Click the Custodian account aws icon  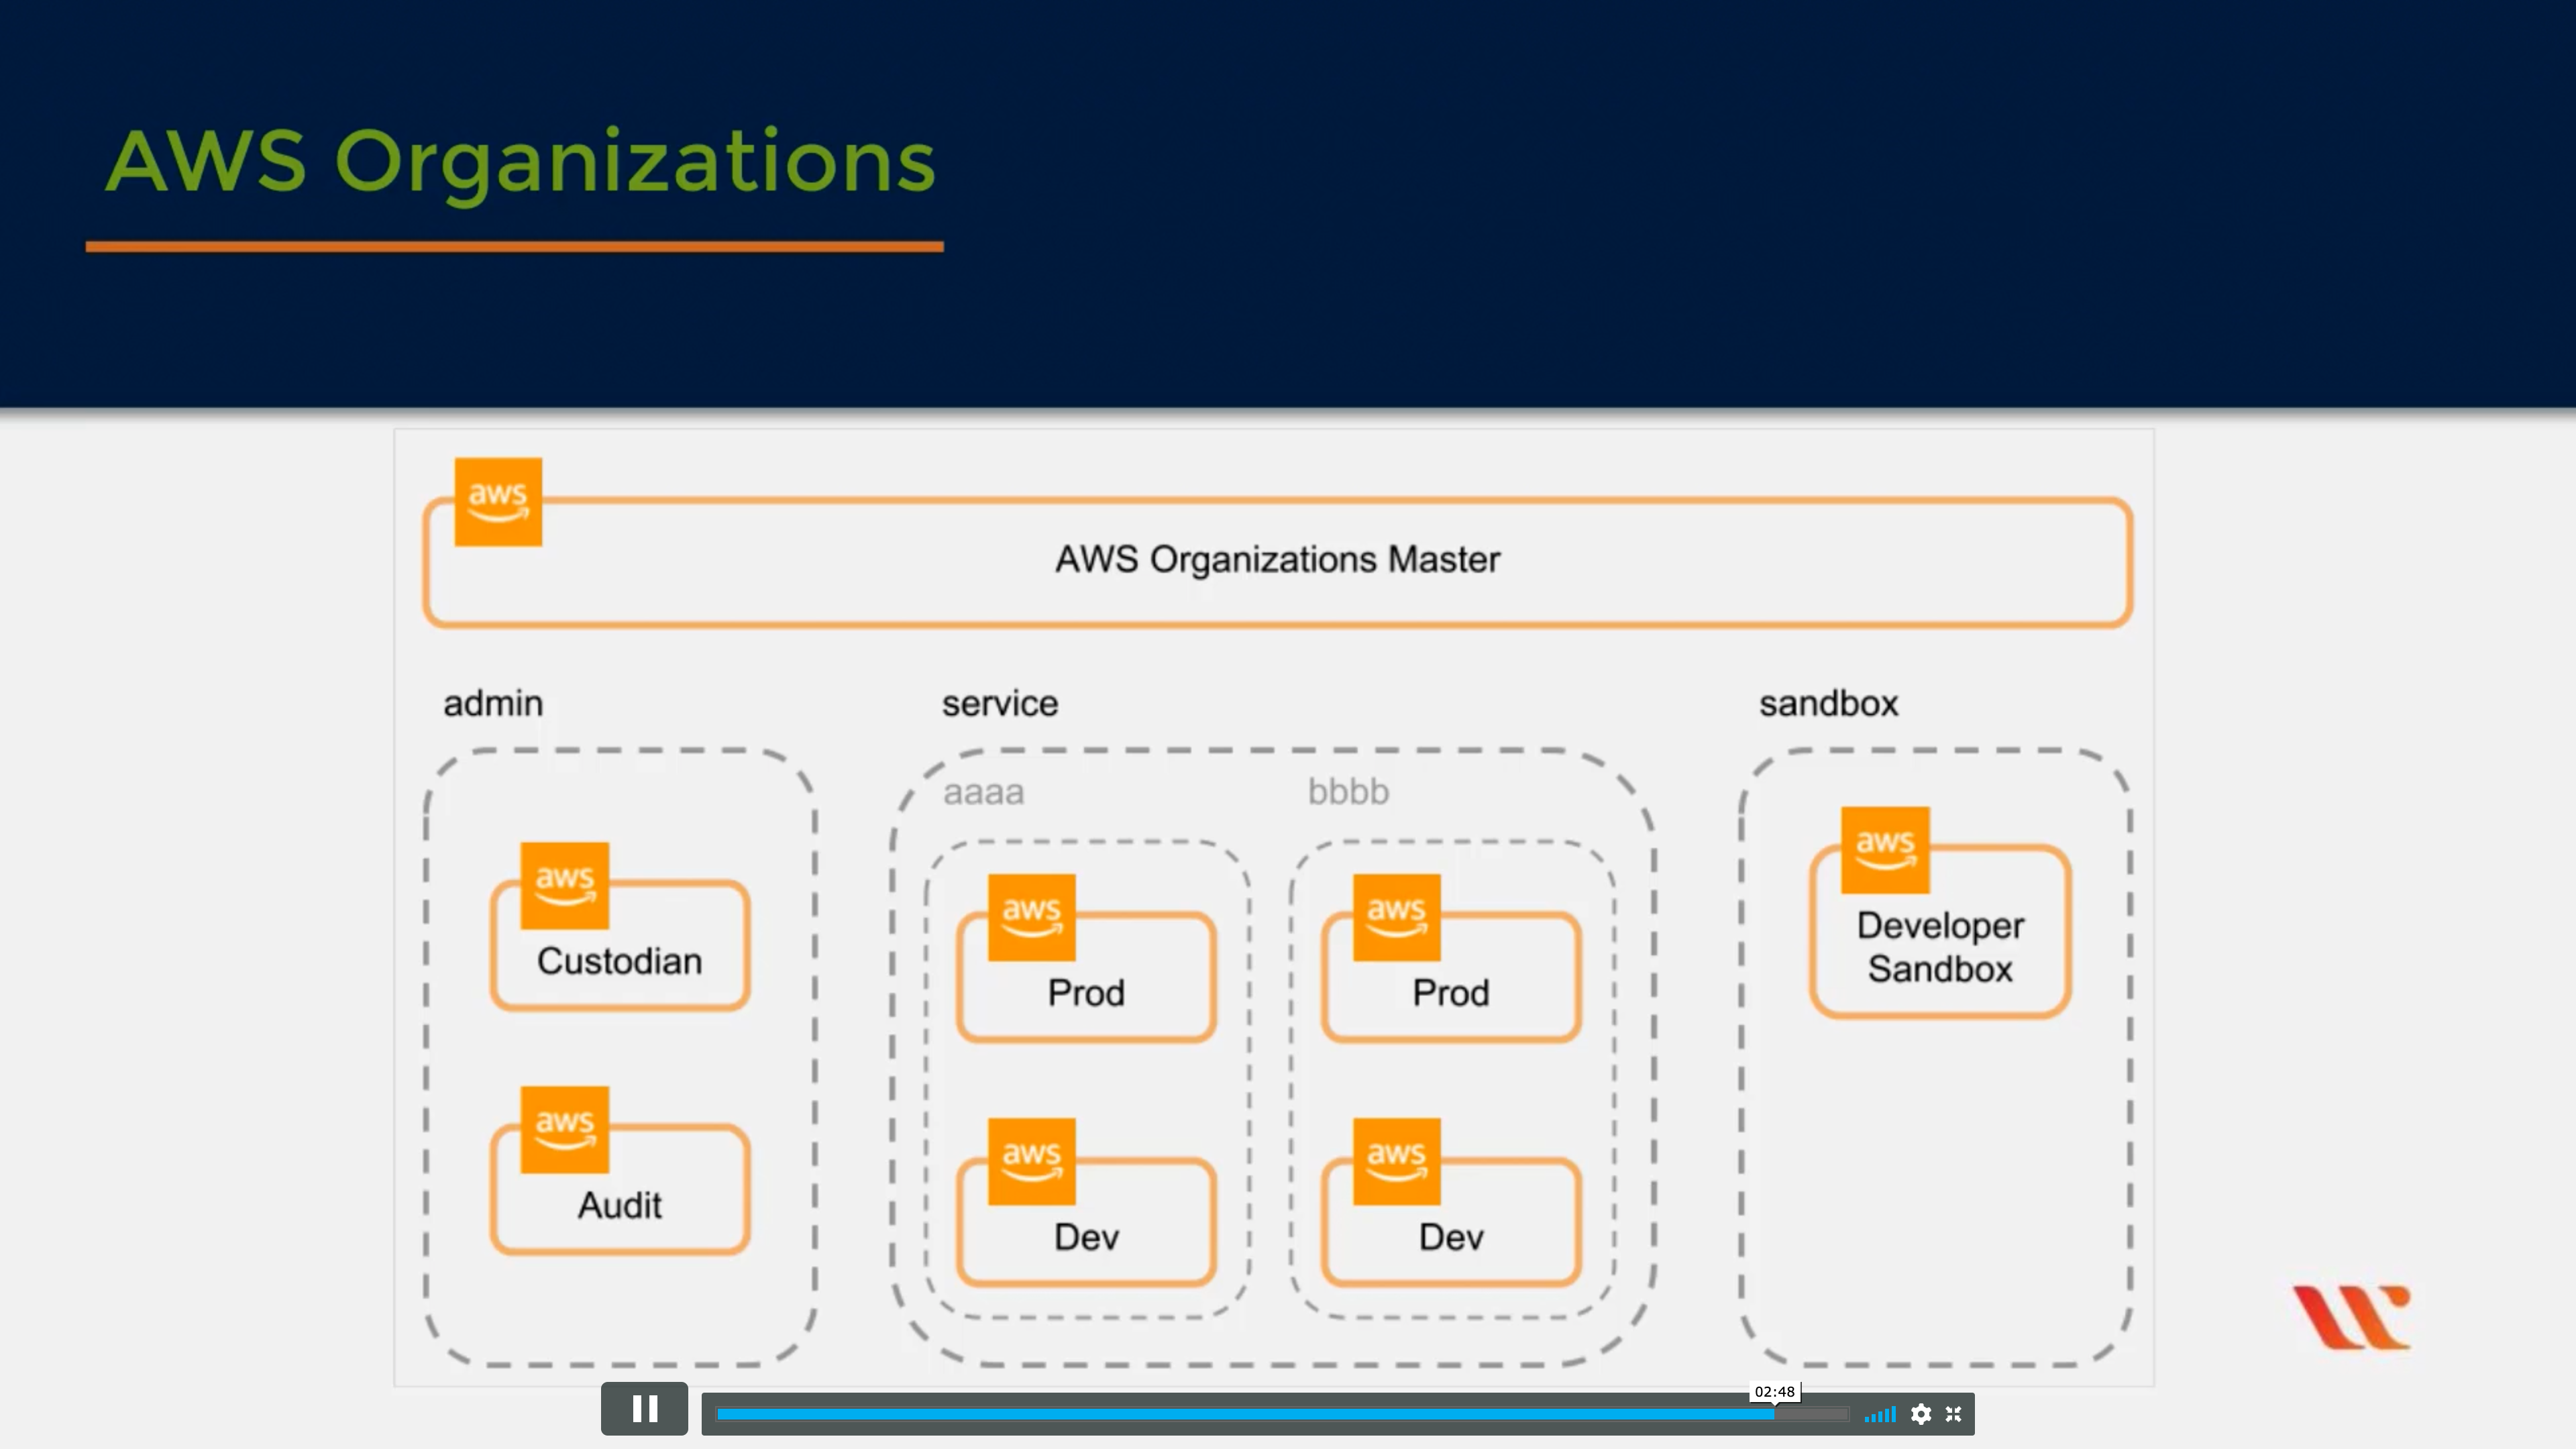tap(564, 885)
